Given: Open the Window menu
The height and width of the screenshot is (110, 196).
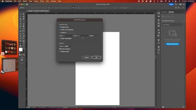Looking at the screenshot, I should (54, 1).
